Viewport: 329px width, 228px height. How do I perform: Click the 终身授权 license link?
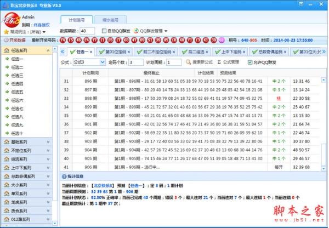42,25
